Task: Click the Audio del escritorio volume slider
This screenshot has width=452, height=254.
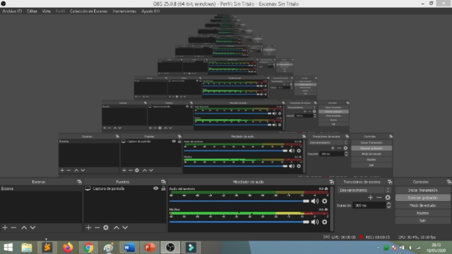Action: (239, 201)
